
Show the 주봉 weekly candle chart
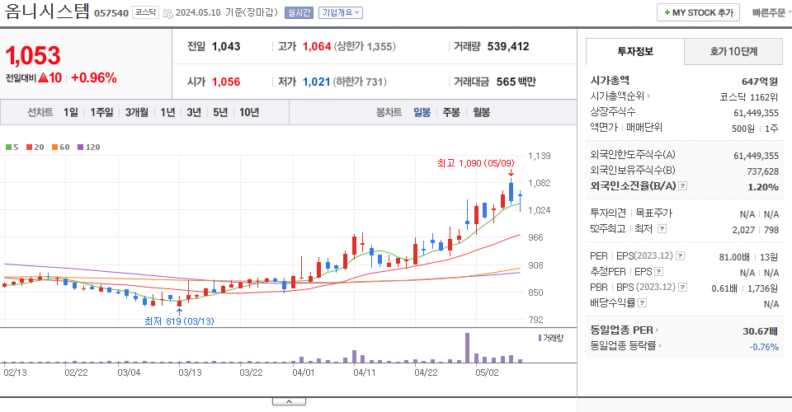(x=451, y=112)
